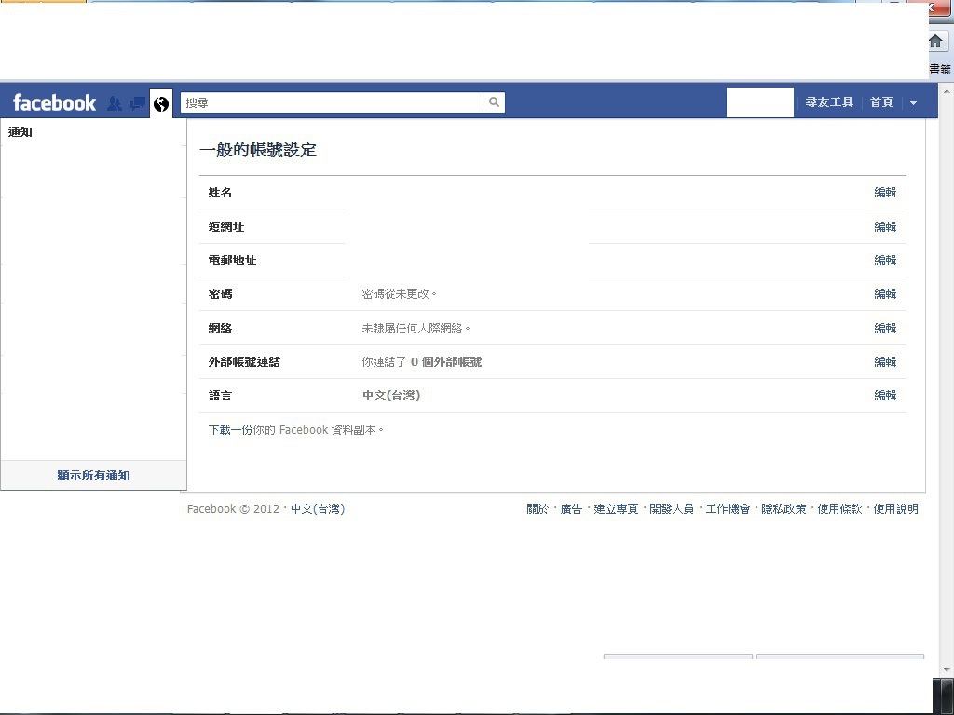Screen dimensions: 954x715
Task: Open the account dropdown arrow
Action: (x=913, y=102)
